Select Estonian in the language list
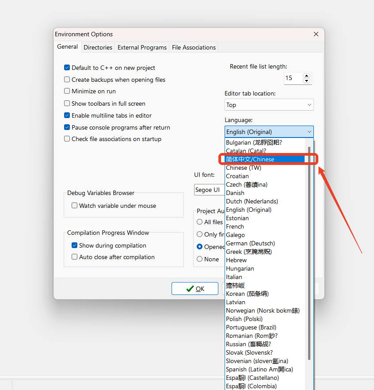 [x=265, y=218]
